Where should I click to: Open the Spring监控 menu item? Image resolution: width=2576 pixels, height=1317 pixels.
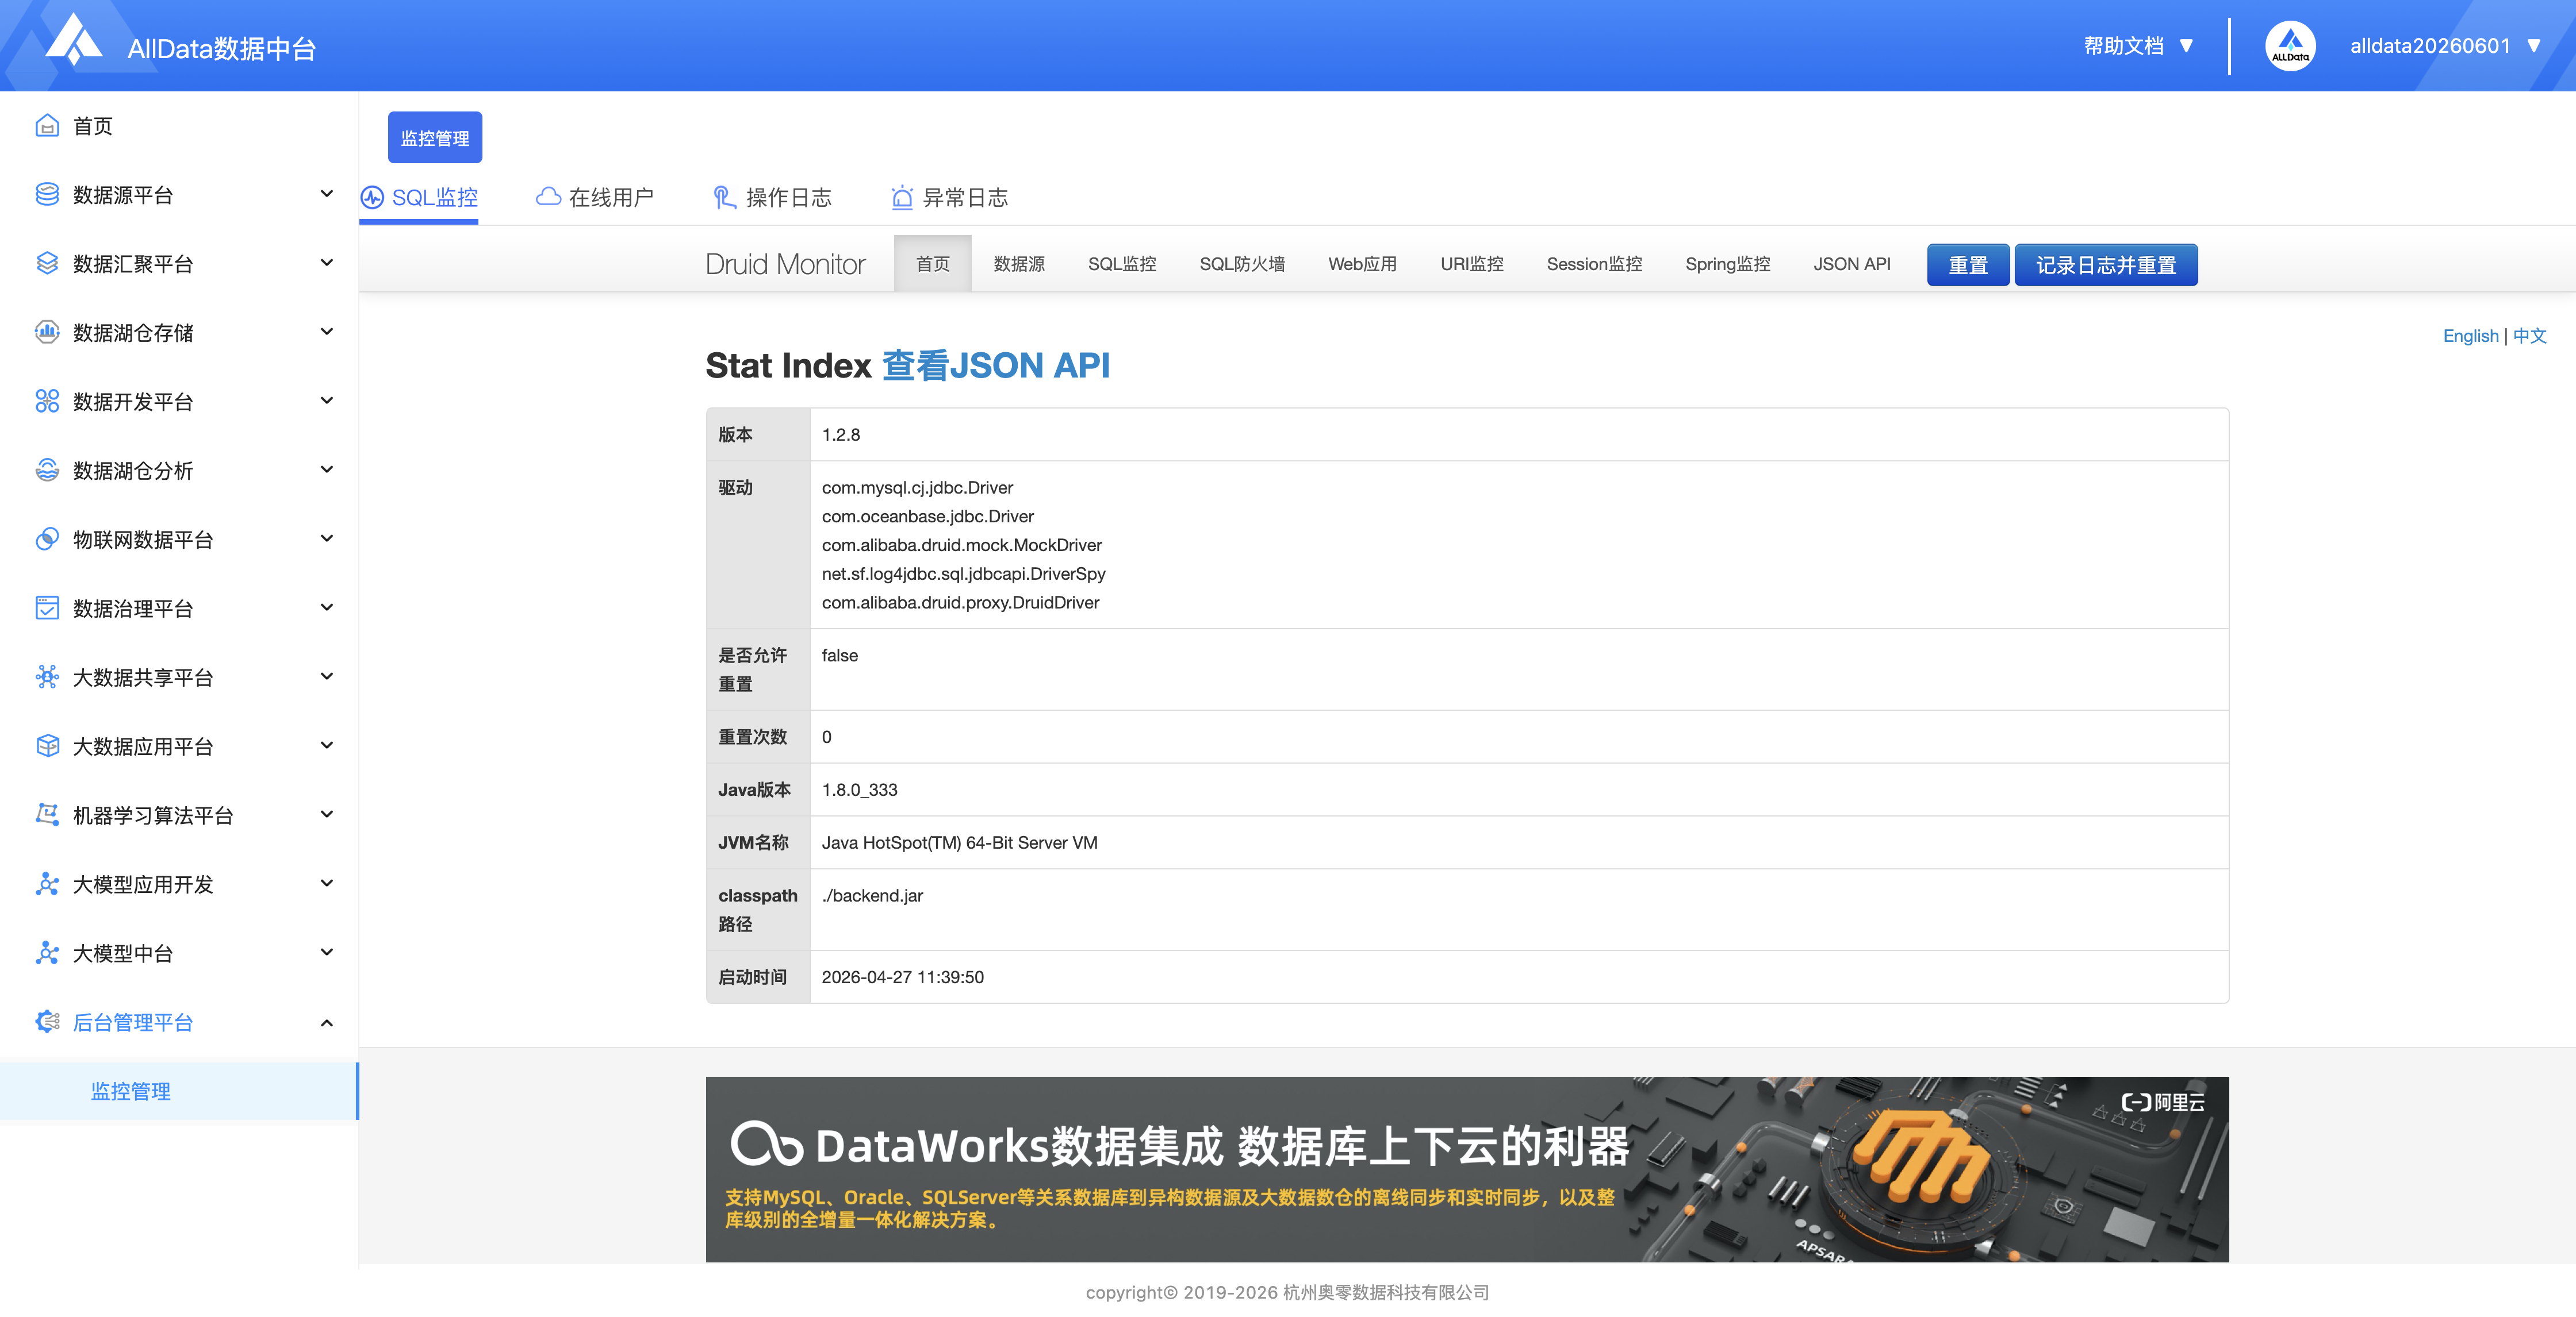point(1727,264)
